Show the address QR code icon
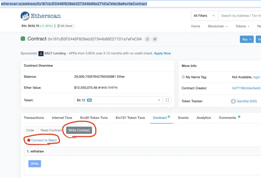The height and width of the screenshot is (178, 261). 155,39
